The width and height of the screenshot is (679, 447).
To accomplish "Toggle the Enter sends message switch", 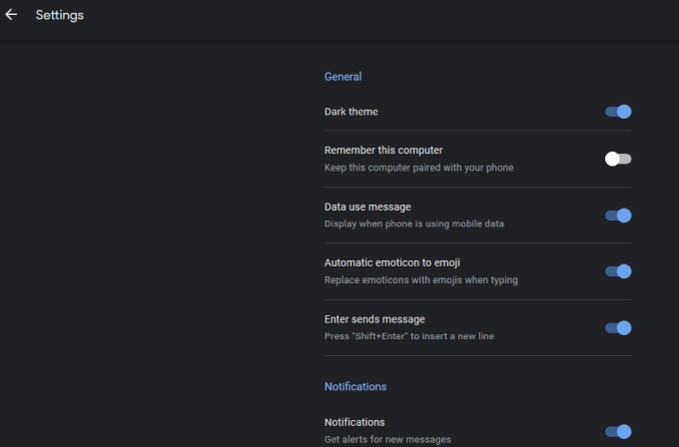I will tap(618, 328).
